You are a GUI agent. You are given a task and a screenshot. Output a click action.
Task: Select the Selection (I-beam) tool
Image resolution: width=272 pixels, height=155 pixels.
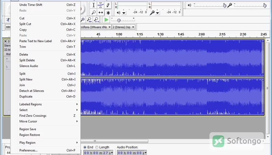pyautogui.click(x=93, y=5)
